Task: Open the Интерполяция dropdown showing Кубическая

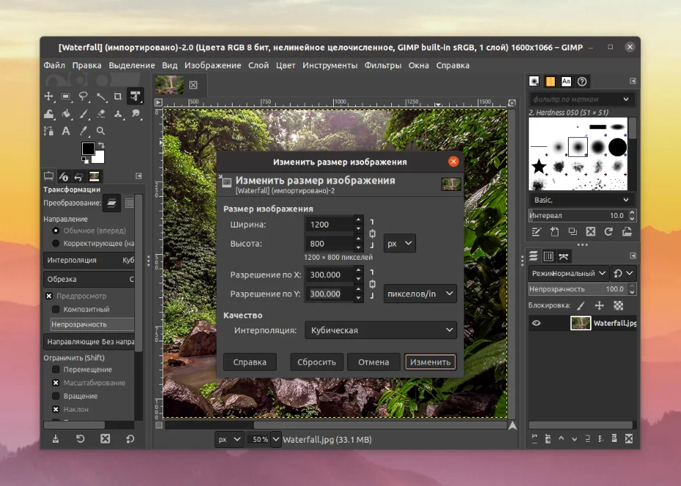Action: click(x=380, y=330)
